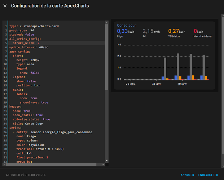The height and width of the screenshot is (180, 224).
Task: Click the line 'type: custom:apexcharts-card'
Action: (34, 26)
